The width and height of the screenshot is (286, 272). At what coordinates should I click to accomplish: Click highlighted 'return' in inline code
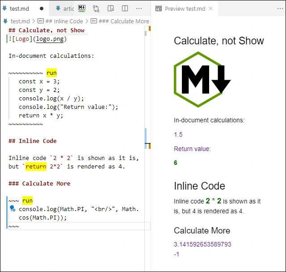click(36, 166)
